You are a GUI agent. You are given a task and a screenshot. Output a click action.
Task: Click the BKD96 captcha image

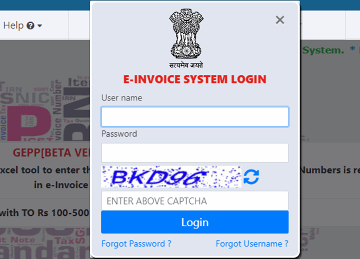pyautogui.click(x=171, y=177)
